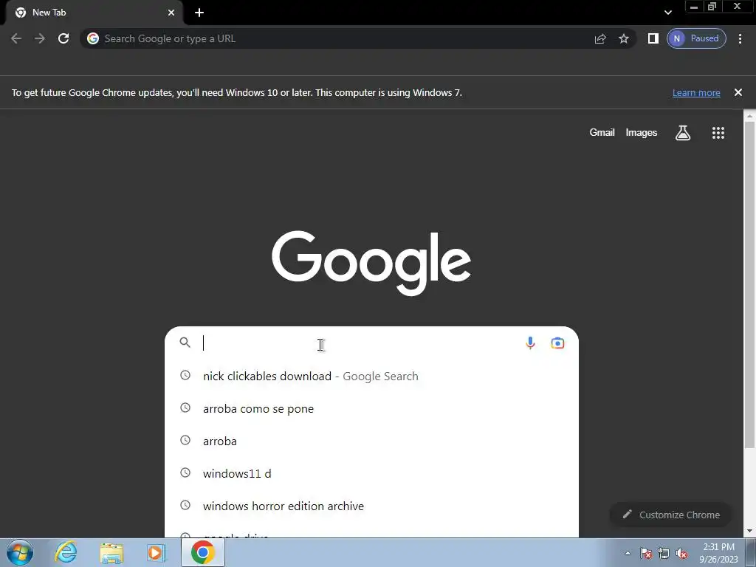Click the Chrome taskbar icon
The image size is (756, 567).
pos(203,552)
